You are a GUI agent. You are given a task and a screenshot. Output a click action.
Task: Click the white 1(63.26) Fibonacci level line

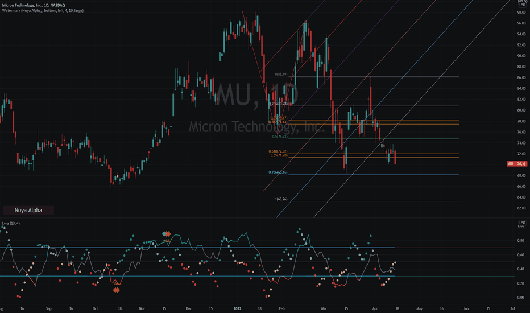click(374, 201)
